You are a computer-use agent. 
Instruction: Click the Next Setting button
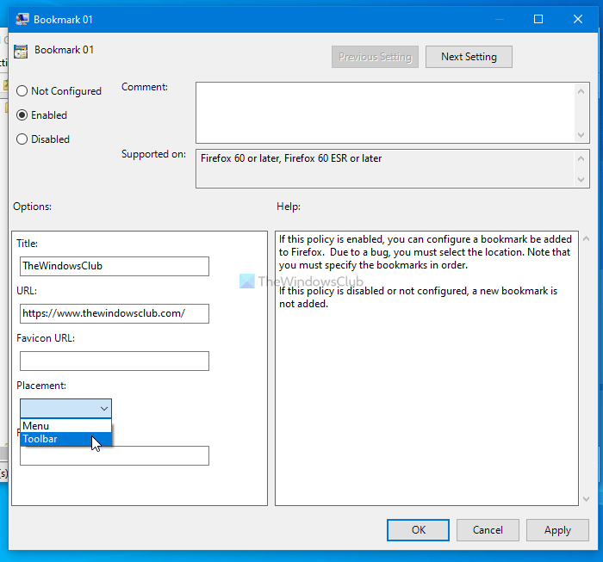(469, 57)
